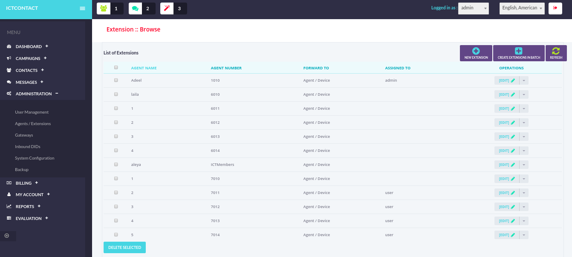572x257 pixels.
Task: Sort by Agent Name column header
Action: (x=144, y=68)
